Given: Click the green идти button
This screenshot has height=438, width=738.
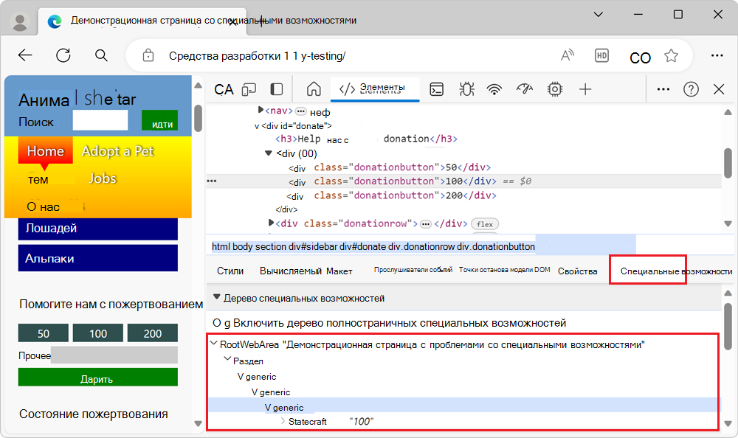Looking at the screenshot, I should click(160, 120).
